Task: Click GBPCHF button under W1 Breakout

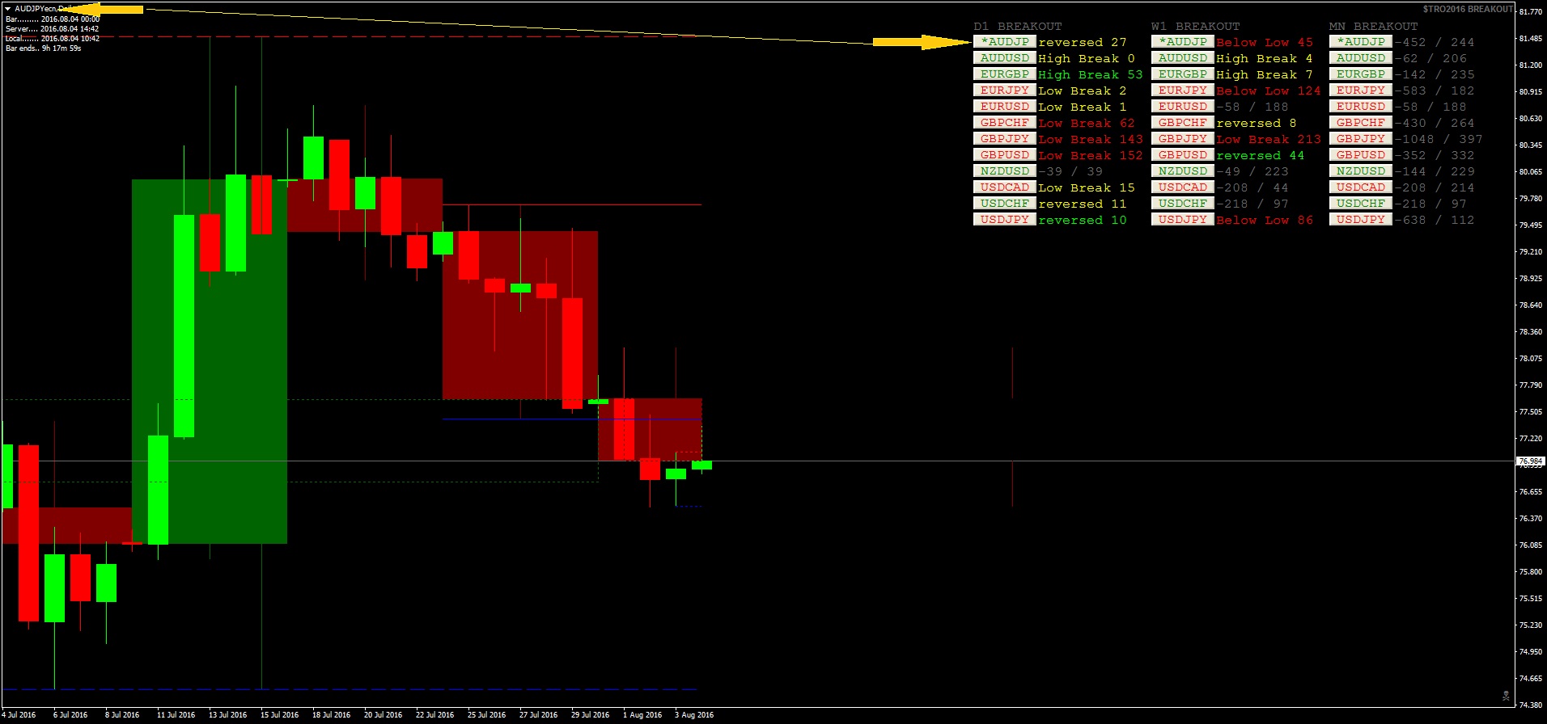Action: pos(1182,123)
